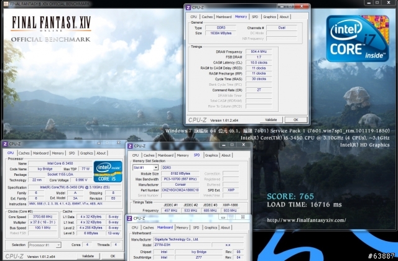Click the CPU-Z icon in the SPD window title bar
This screenshot has height=261, width=398.
130,146
